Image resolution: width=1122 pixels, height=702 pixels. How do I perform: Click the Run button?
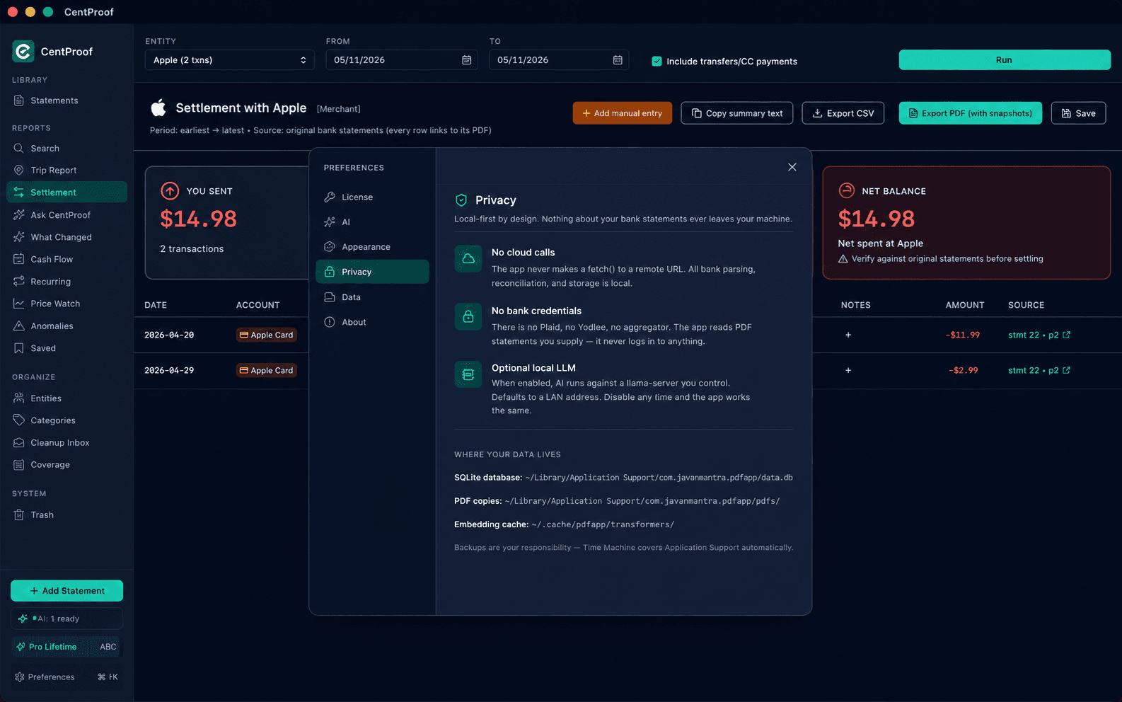click(1005, 60)
